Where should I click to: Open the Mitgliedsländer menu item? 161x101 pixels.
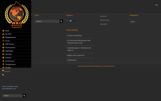click(x=16, y=37)
